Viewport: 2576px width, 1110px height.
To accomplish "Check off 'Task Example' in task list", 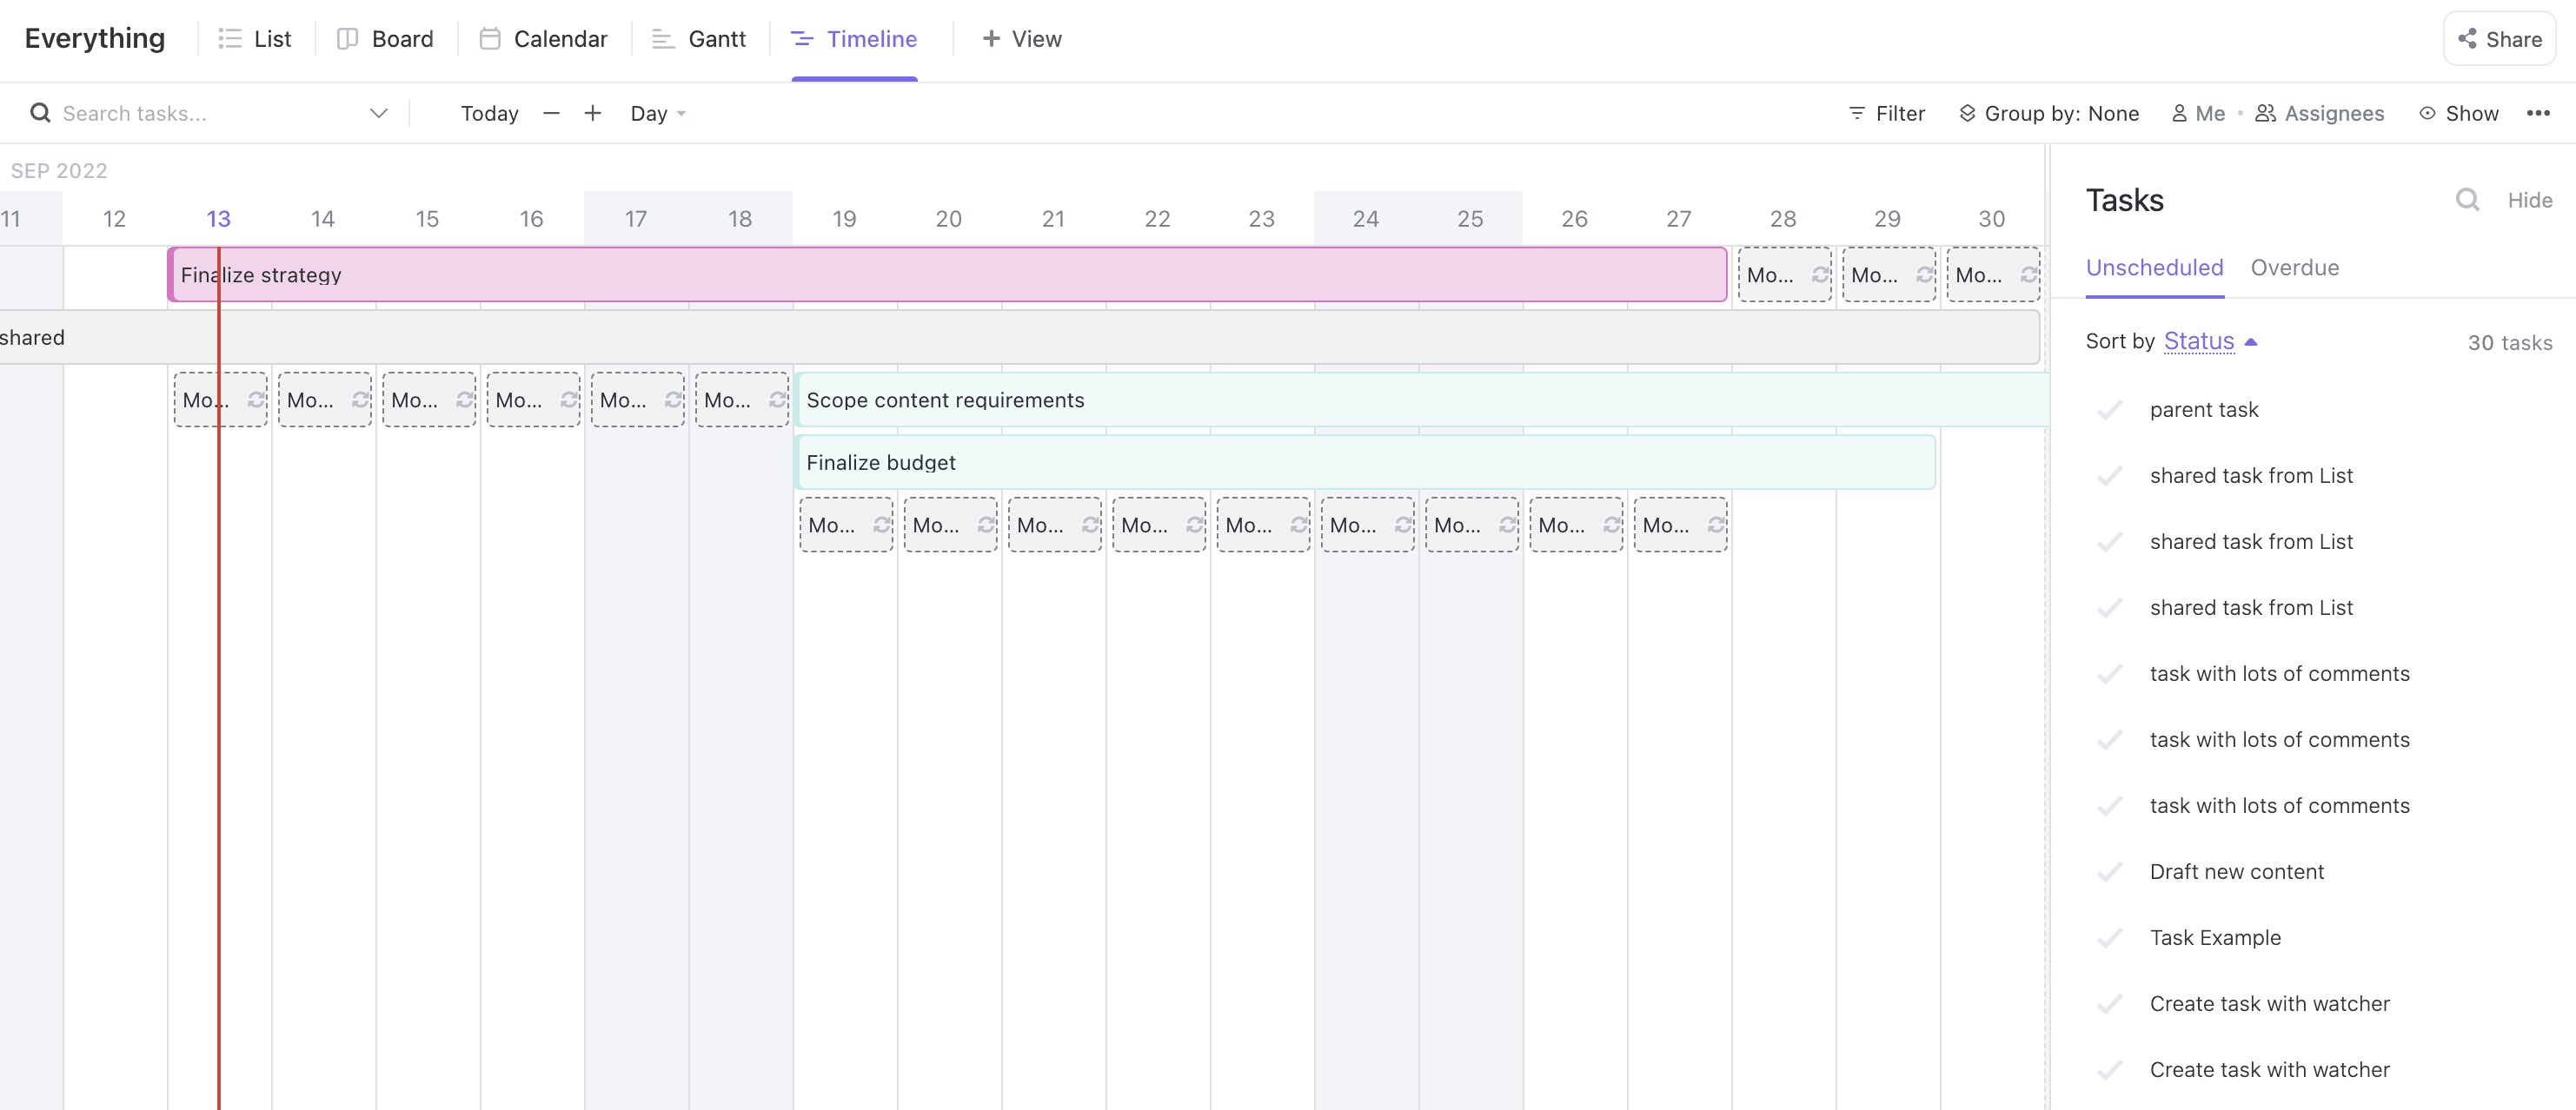I will 2110,937.
